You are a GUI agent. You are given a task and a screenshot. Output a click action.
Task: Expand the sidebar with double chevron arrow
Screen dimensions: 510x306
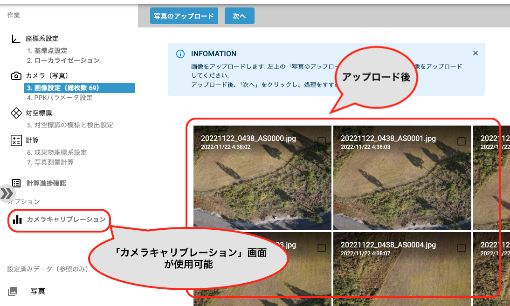(7, 193)
